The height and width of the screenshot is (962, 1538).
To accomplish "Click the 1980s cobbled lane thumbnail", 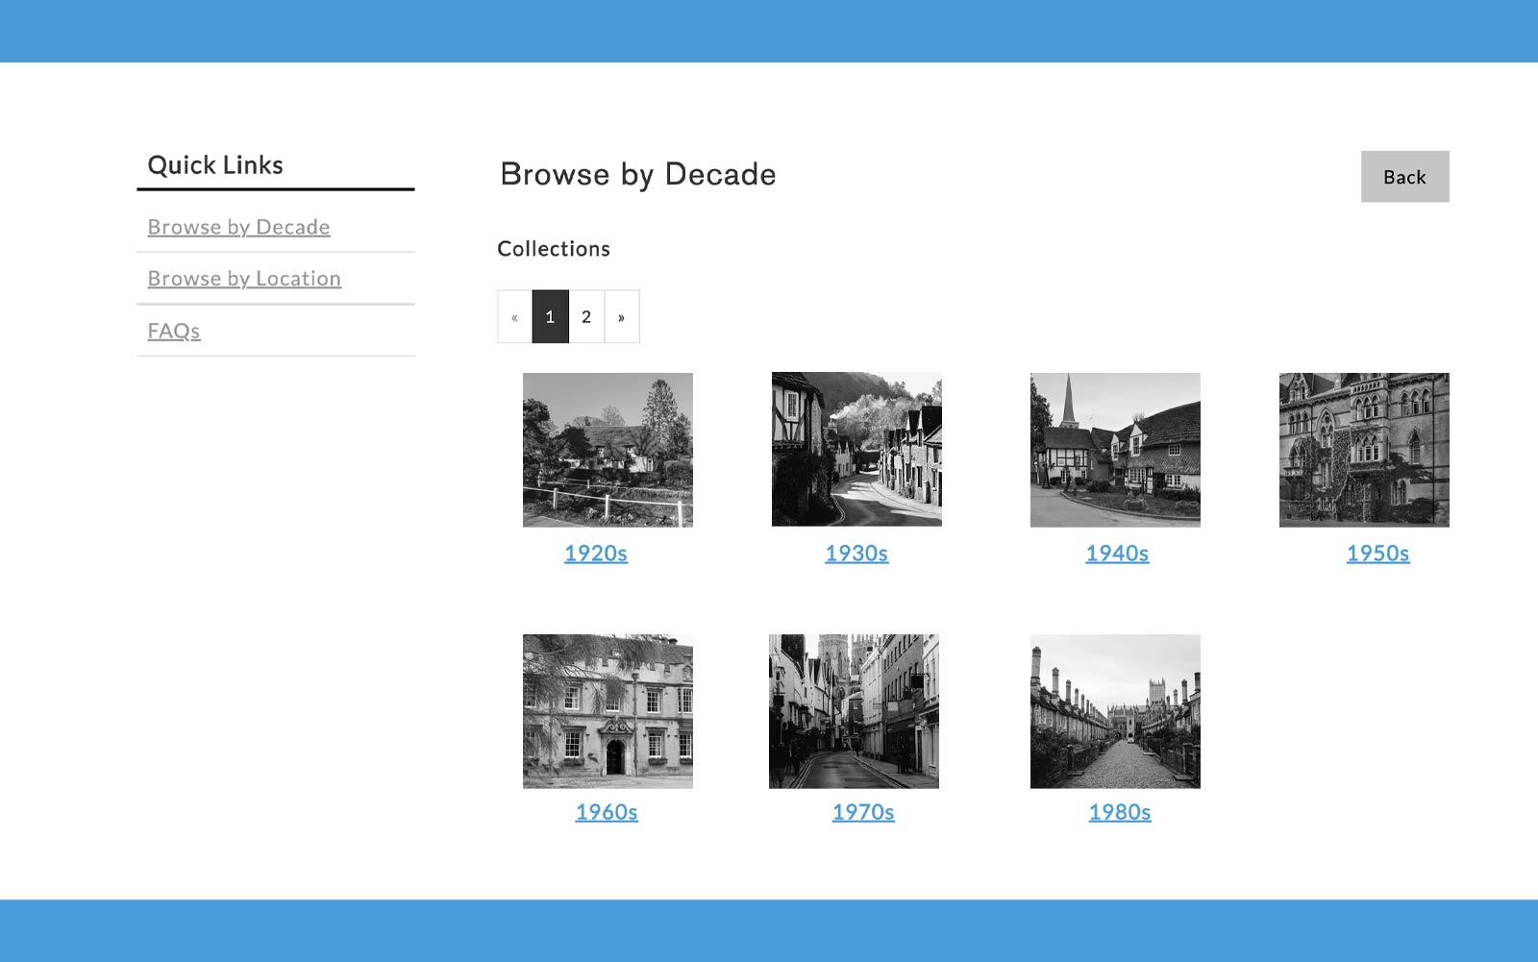I will 1115,711.
